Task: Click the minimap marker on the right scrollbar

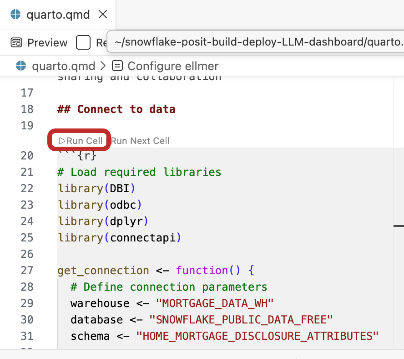Action: (x=399, y=226)
